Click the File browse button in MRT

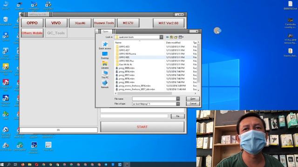click(x=177, y=116)
